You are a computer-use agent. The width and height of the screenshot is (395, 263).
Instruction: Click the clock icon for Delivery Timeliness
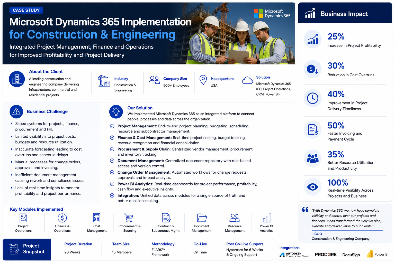(x=313, y=98)
